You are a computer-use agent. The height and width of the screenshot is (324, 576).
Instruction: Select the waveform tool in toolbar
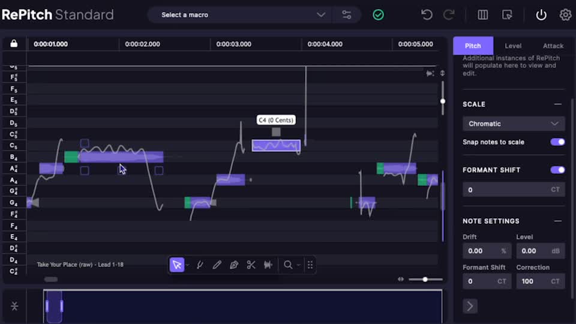pos(268,265)
